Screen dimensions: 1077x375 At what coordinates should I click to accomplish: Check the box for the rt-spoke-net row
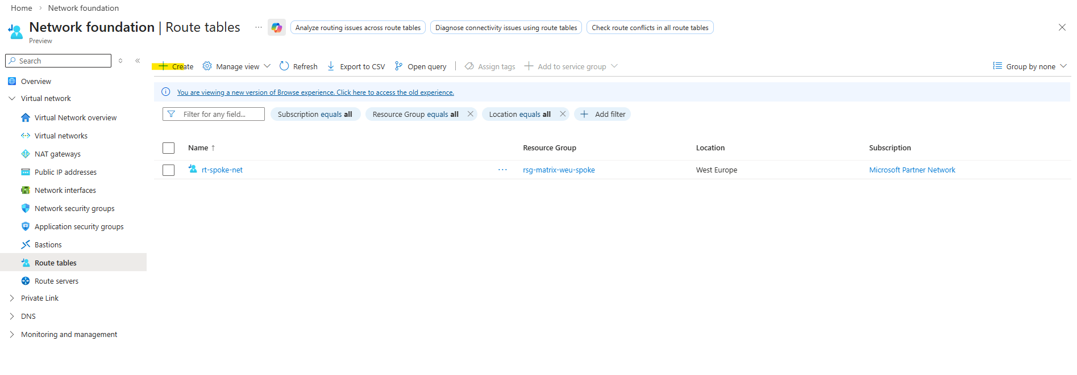click(168, 170)
